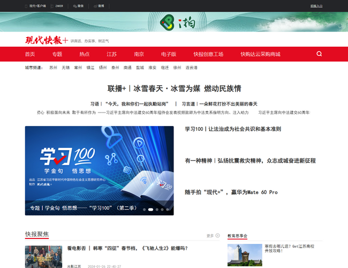Select the last carousel indicator dot

tap(168, 210)
